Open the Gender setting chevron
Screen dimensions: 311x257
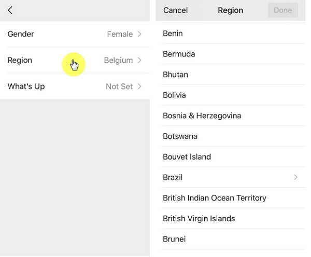139,34
